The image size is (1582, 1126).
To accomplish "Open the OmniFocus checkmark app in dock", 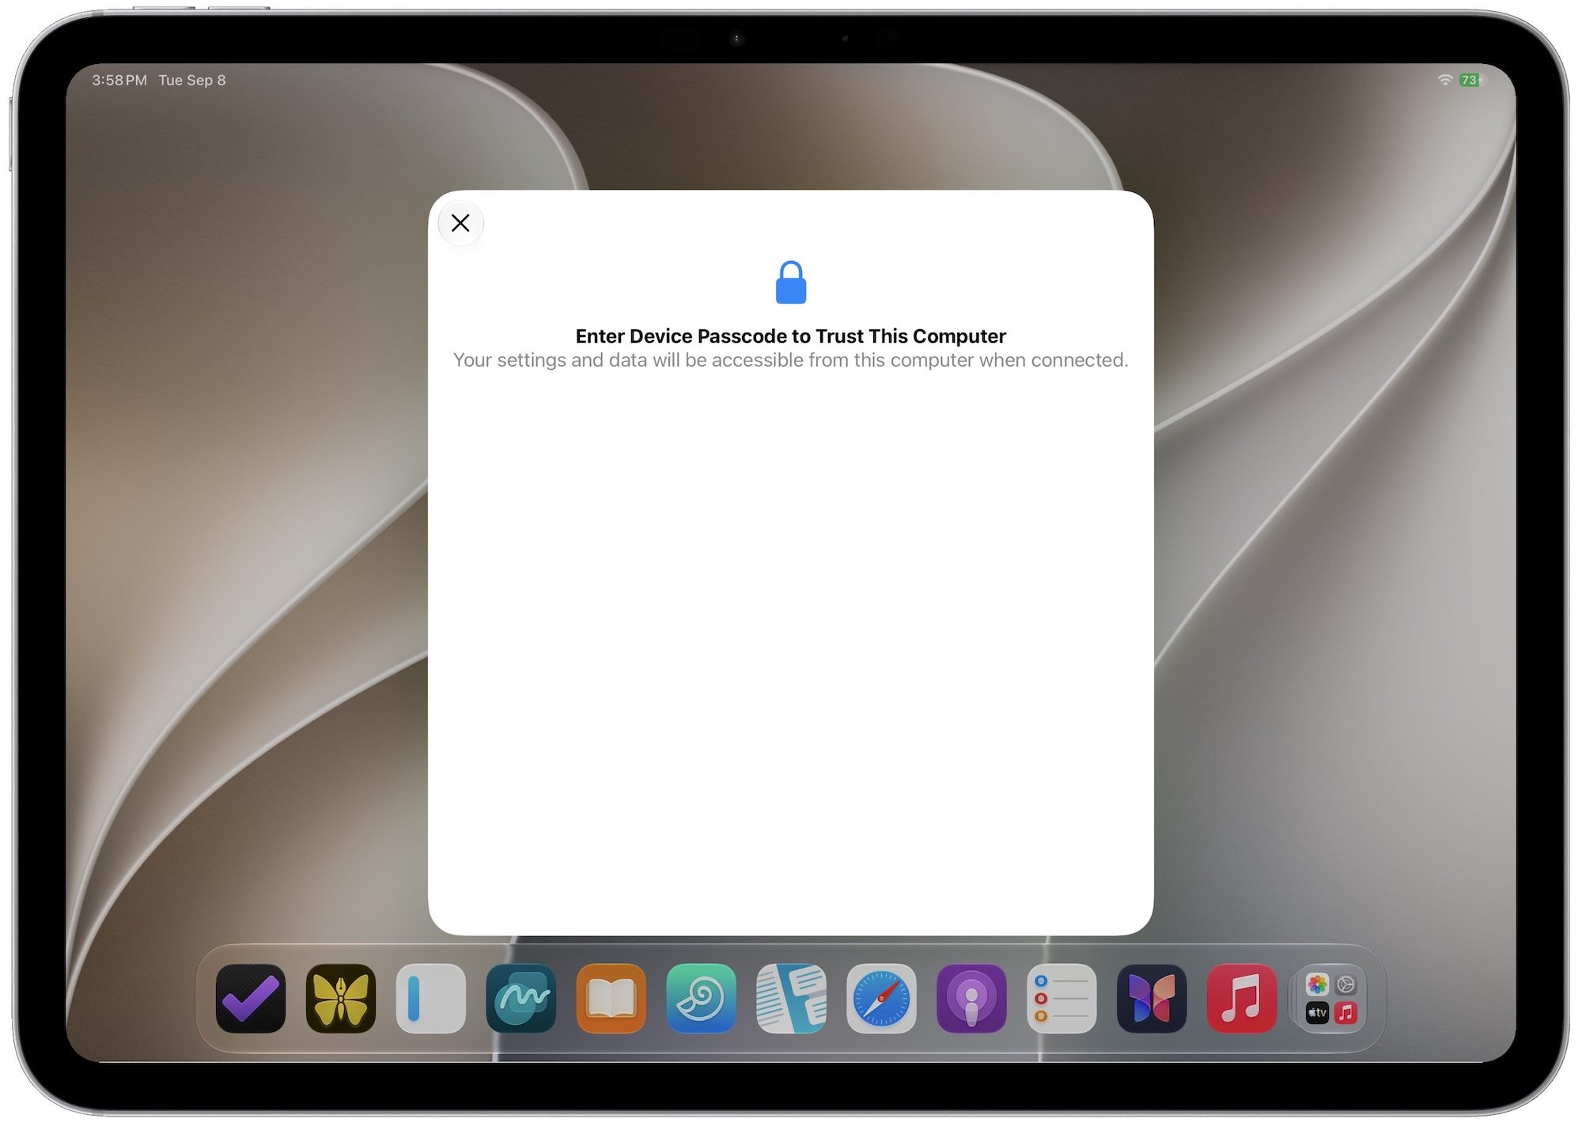I will coord(251,999).
